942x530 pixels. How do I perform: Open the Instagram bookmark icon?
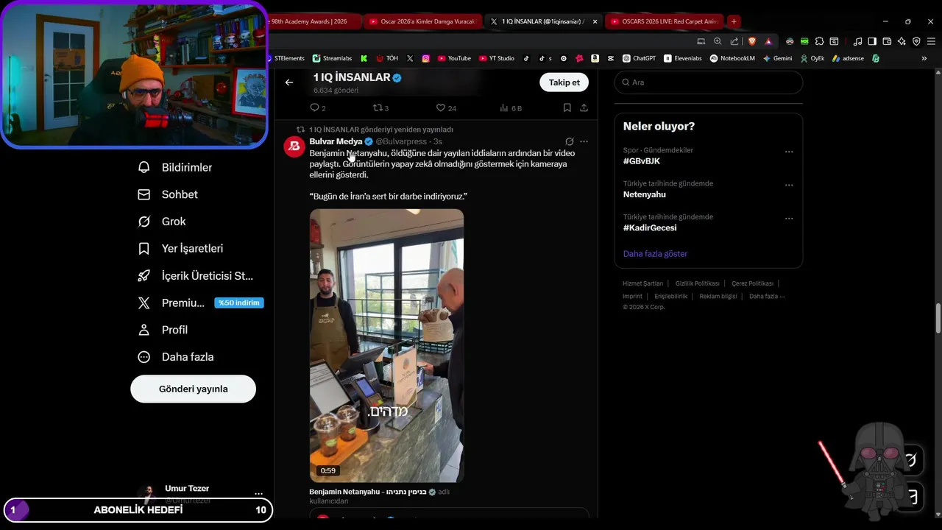click(x=425, y=58)
